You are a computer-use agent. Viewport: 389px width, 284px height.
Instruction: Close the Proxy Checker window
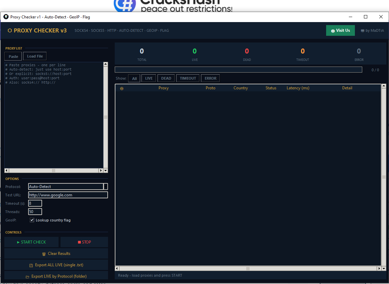coord(381,17)
